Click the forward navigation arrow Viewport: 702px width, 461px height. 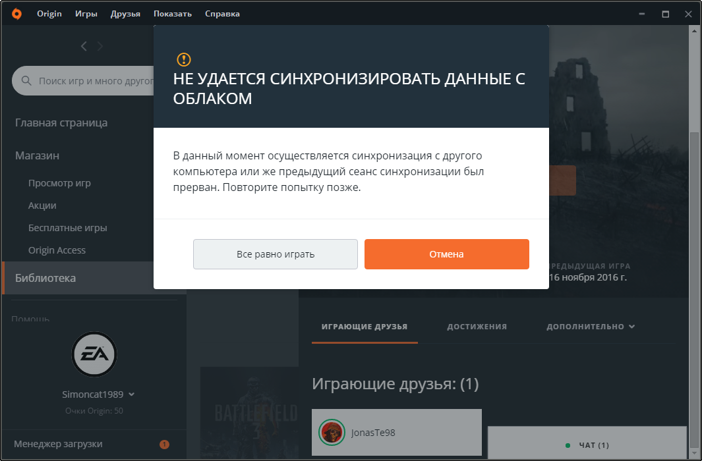(x=100, y=46)
